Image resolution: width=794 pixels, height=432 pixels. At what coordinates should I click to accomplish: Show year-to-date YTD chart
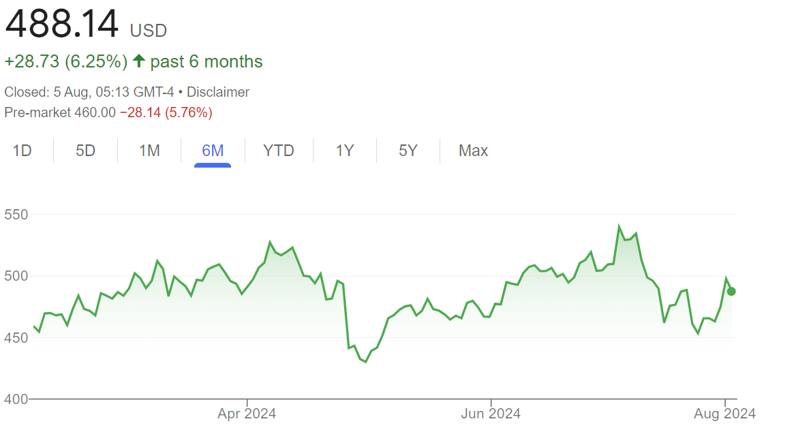pos(278,151)
